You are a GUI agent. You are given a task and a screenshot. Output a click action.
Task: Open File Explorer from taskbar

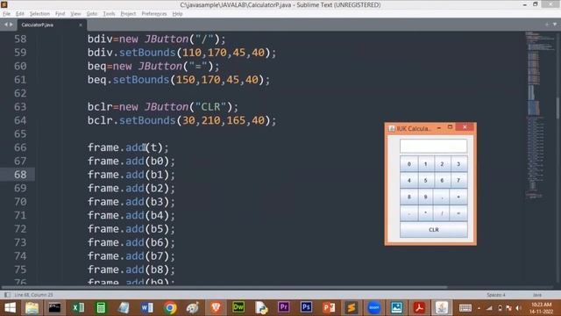click(32, 308)
